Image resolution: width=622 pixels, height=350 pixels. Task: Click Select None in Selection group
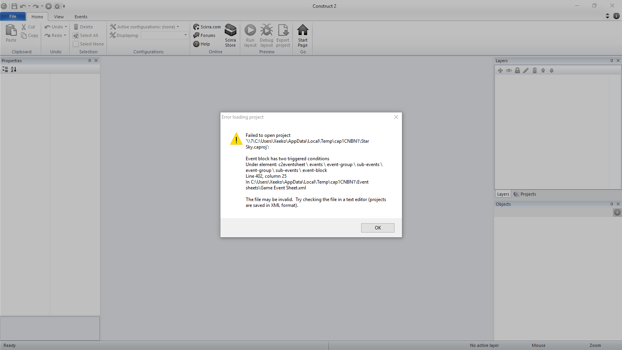[x=88, y=44]
